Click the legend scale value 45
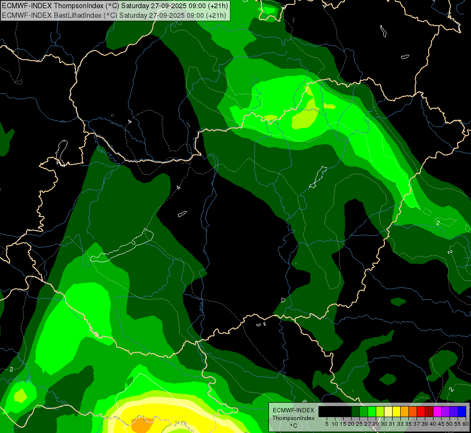The width and height of the screenshot is (471, 433). [441, 424]
